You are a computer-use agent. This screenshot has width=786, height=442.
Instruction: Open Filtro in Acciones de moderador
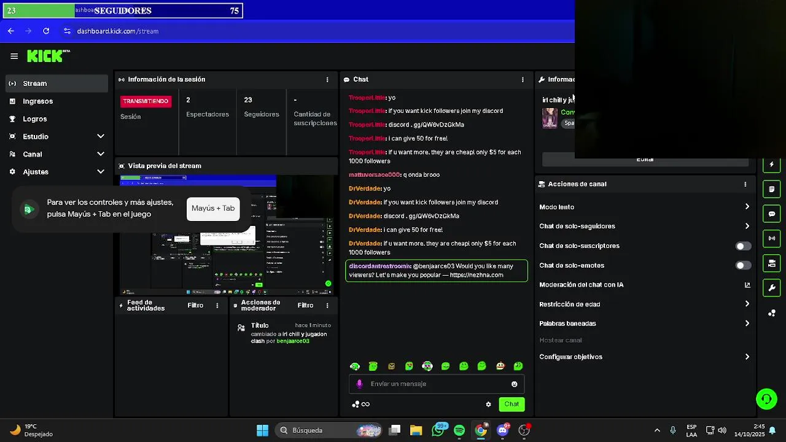click(305, 305)
